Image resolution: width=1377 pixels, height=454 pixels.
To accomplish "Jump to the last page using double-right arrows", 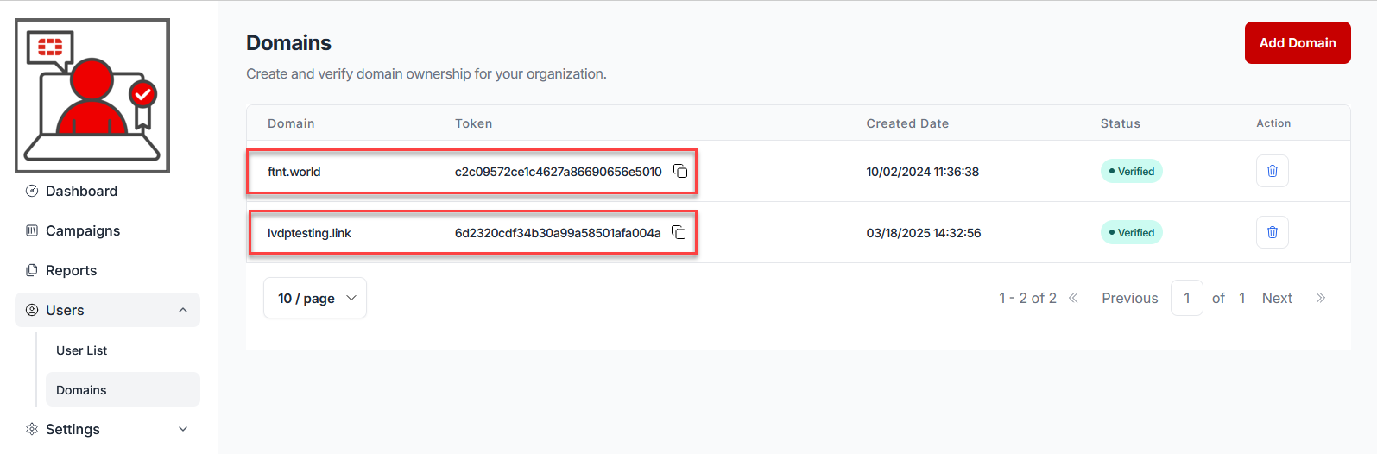I will pyautogui.click(x=1320, y=298).
